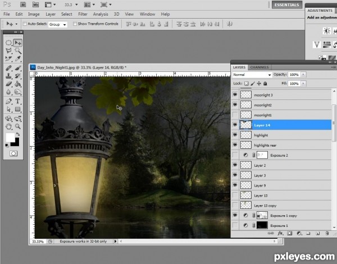Image resolution: width=337 pixels, height=264 pixels.
Task: Select the Clone Stamp tool
Action: tap(8, 76)
